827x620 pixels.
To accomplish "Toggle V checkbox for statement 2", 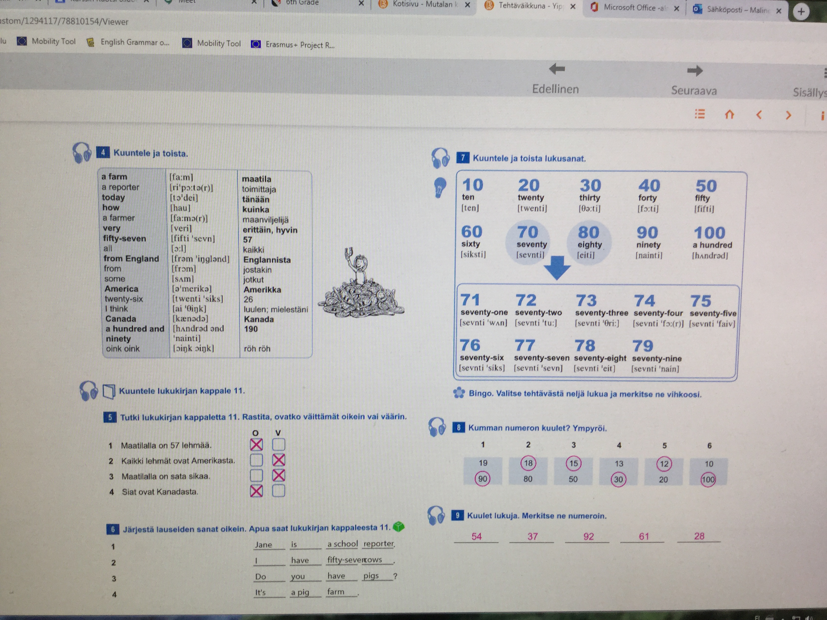I will [278, 460].
